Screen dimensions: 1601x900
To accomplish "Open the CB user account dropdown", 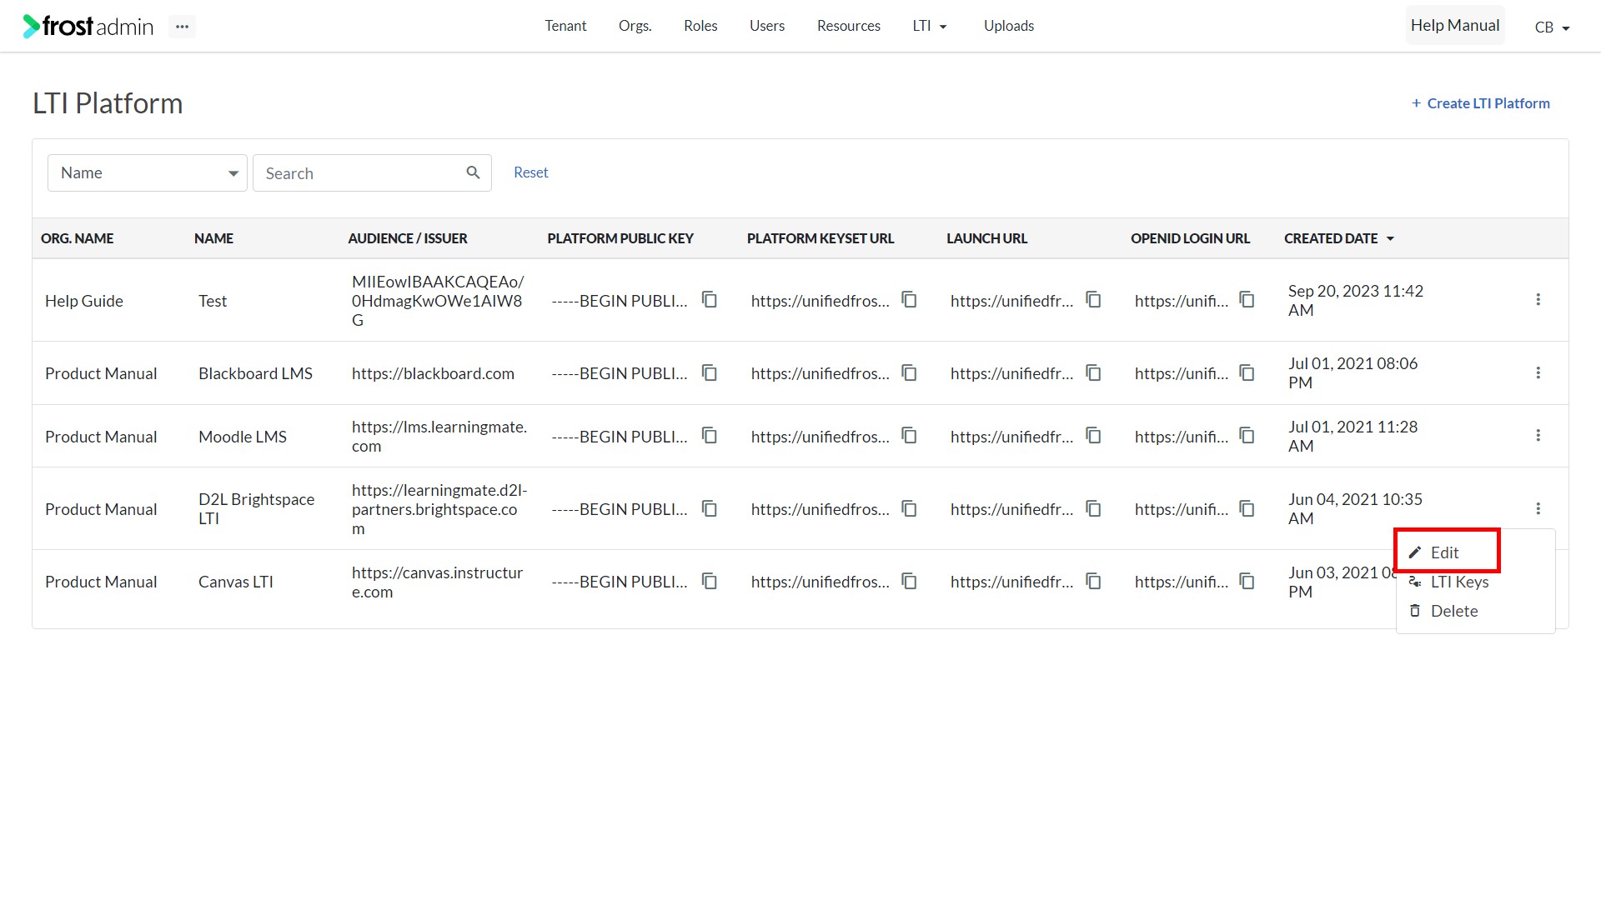I will (x=1553, y=27).
